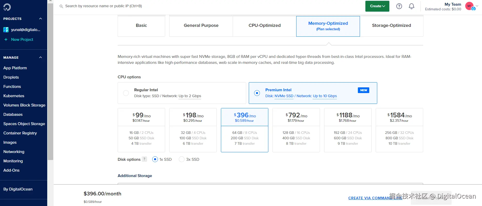Open the notifications bell
The image size is (482, 206).
click(x=412, y=6)
